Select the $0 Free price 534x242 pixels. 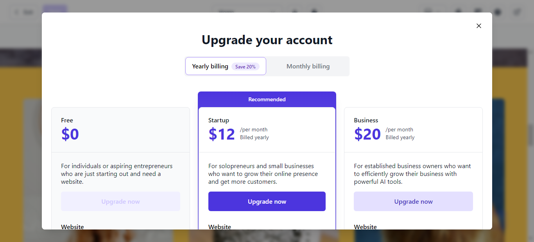click(x=70, y=134)
